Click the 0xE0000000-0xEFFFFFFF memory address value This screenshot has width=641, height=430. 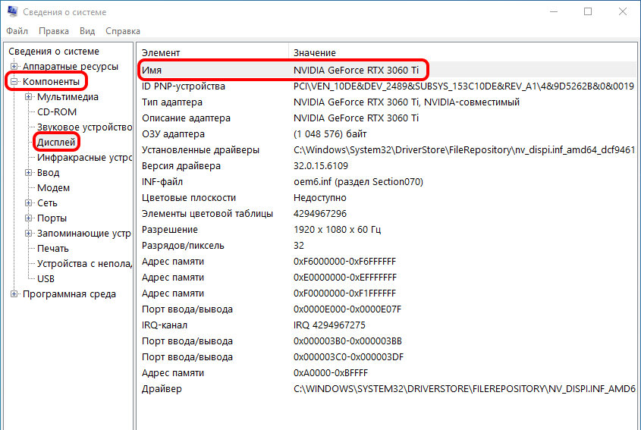(345, 278)
